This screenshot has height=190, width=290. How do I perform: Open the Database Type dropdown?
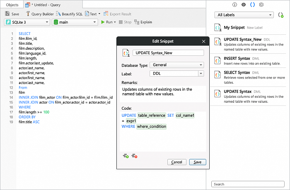click(177, 65)
